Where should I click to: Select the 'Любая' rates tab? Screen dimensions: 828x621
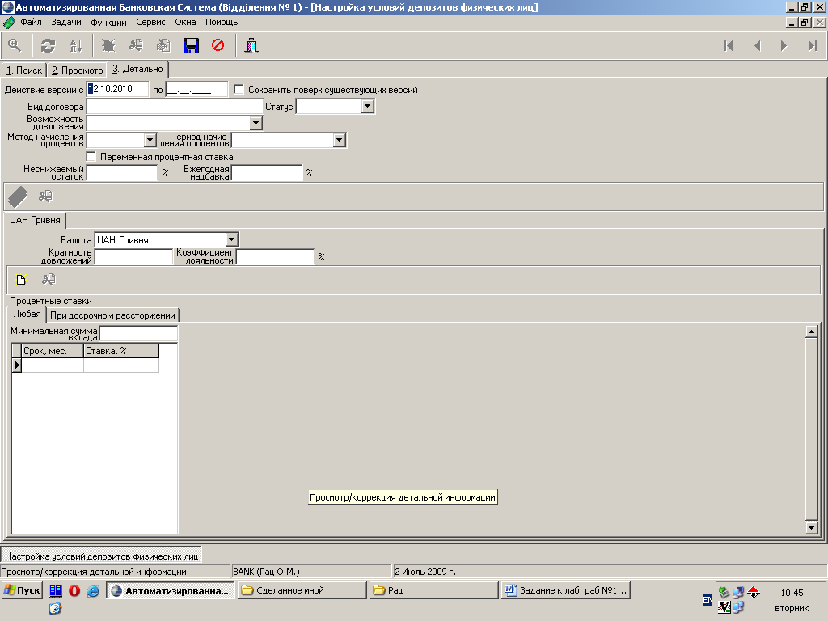tap(27, 314)
